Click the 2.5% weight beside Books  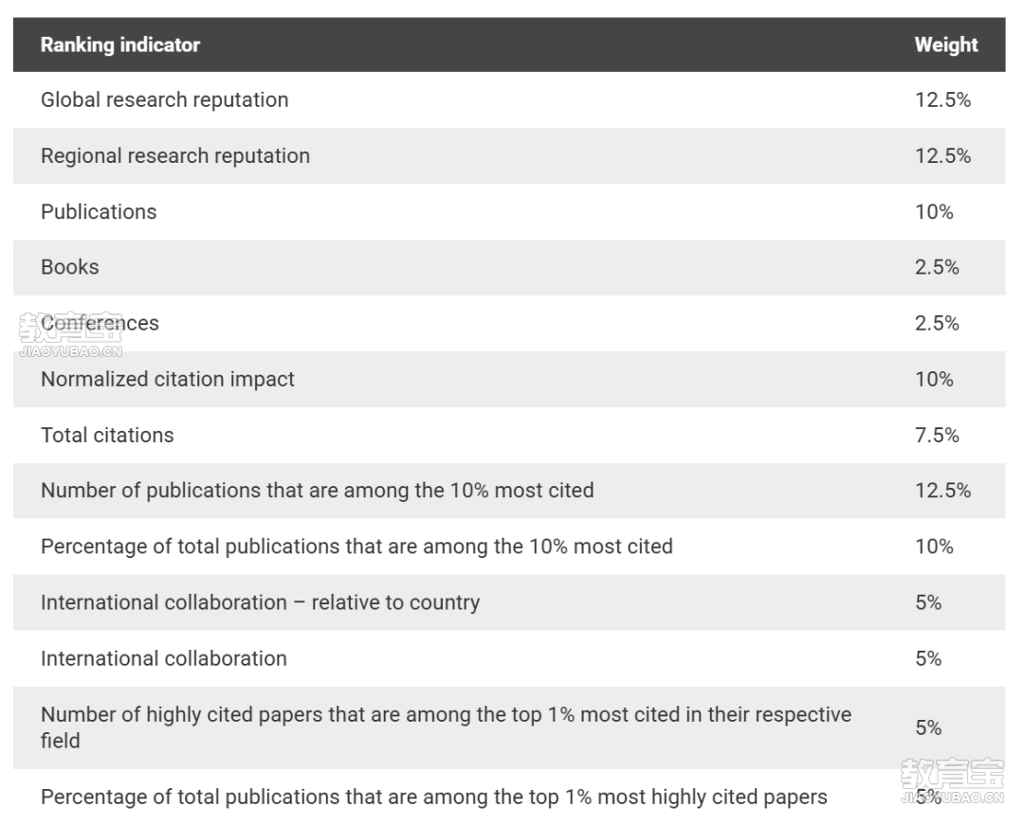[x=937, y=267]
